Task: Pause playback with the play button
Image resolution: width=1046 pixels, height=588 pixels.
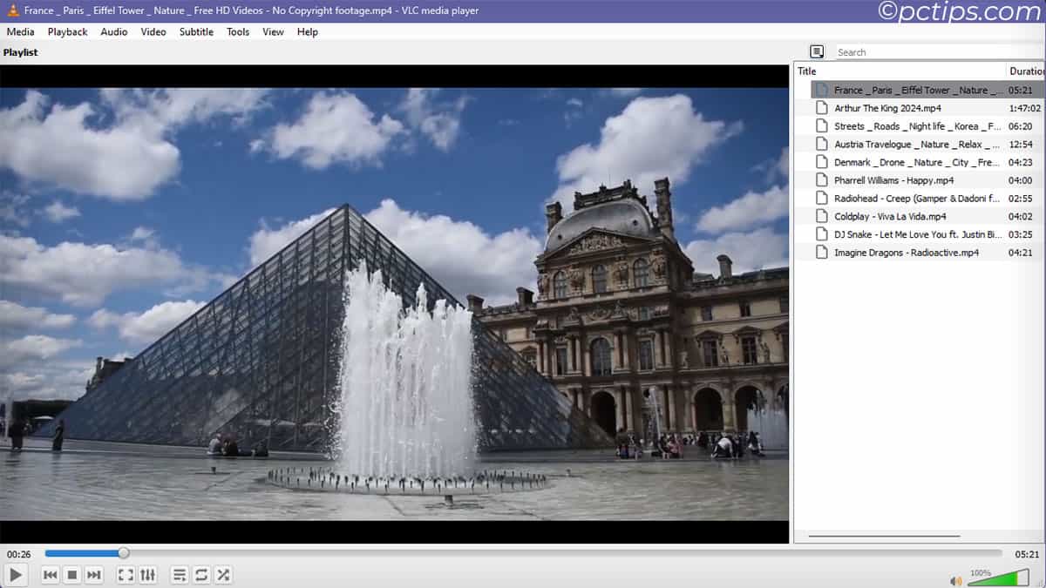Action: tap(15, 575)
